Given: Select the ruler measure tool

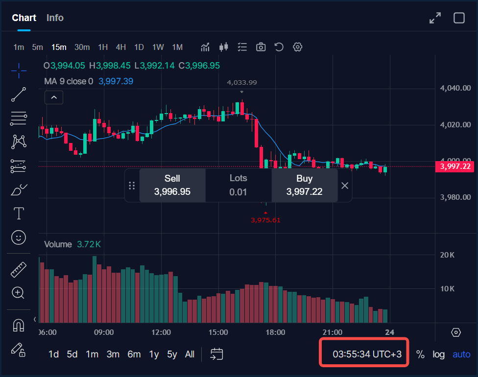Looking at the screenshot, I should click(x=19, y=269).
